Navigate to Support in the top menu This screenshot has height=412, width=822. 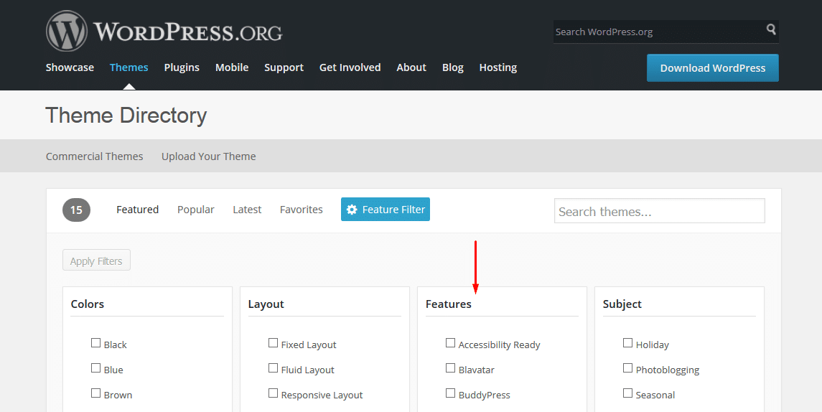click(x=284, y=67)
